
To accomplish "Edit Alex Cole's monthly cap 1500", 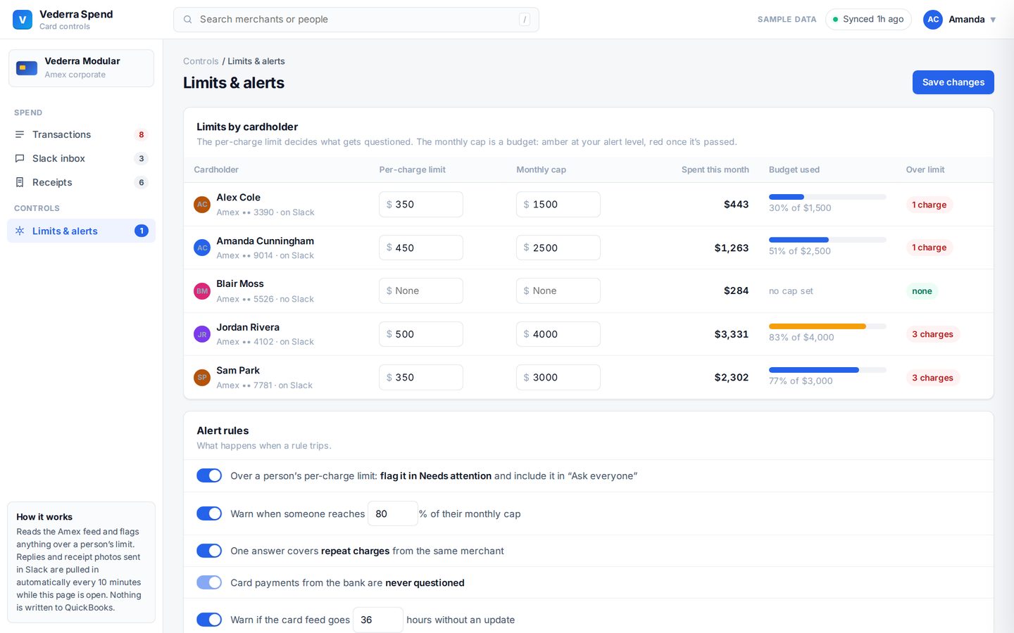I will pos(558,205).
